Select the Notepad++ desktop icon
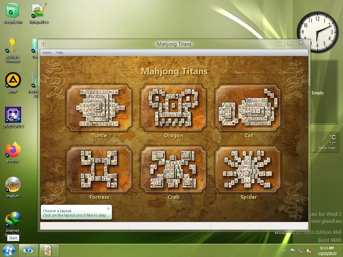The width and height of the screenshot is (343, 257). tap(39, 13)
